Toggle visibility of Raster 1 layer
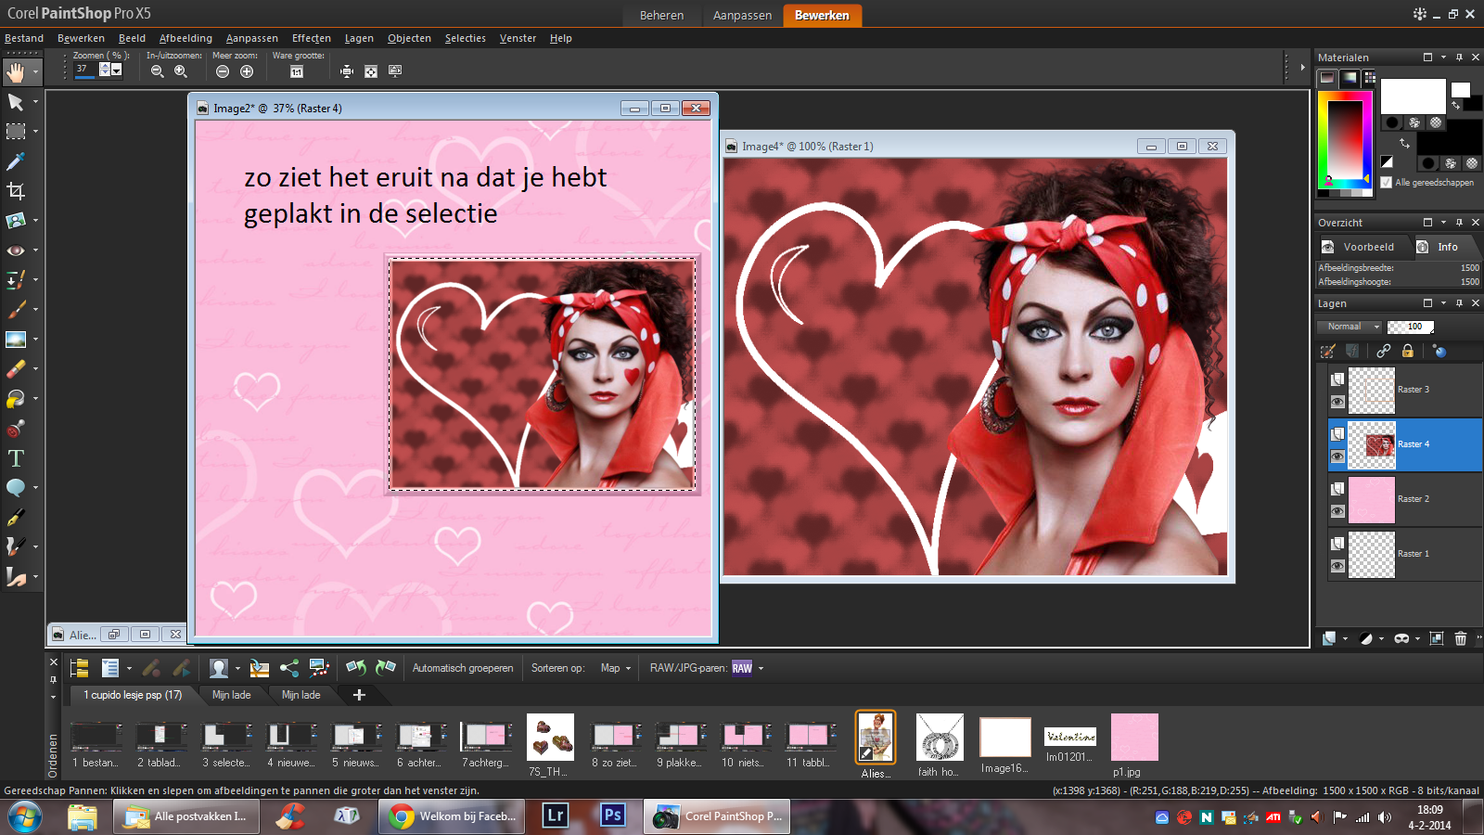Screen dimensions: 1484x835 (x=1337, y=566)
